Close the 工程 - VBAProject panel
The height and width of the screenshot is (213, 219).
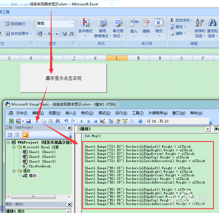[x=69, y=128]
